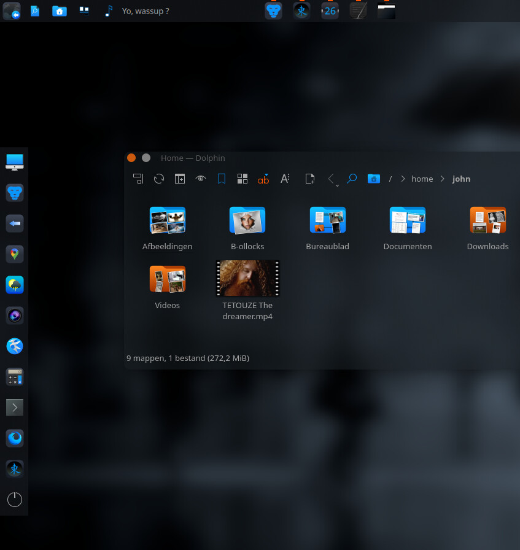
Task: Expand the chevron before 'home' in breadcrumb
Action: (x=403, y=179)
